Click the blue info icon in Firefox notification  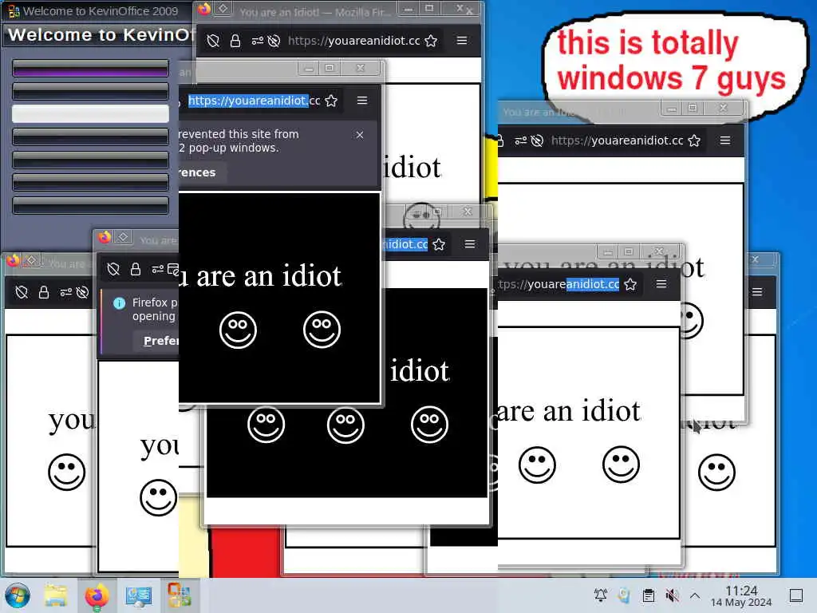(120, 303)
